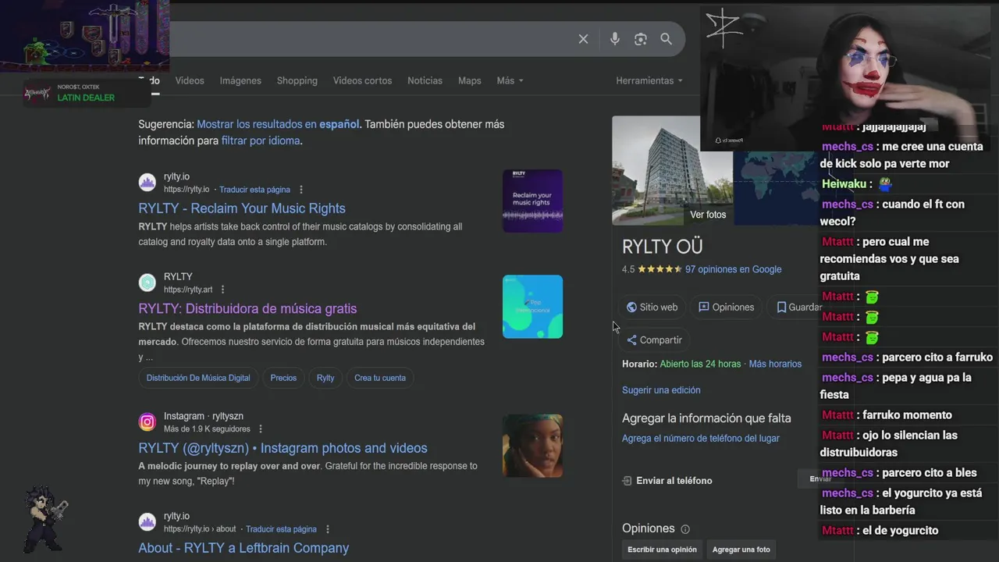Click Traducir esta página for rylty.io
This screenshot has width=999, height=562.
(254, 190)
